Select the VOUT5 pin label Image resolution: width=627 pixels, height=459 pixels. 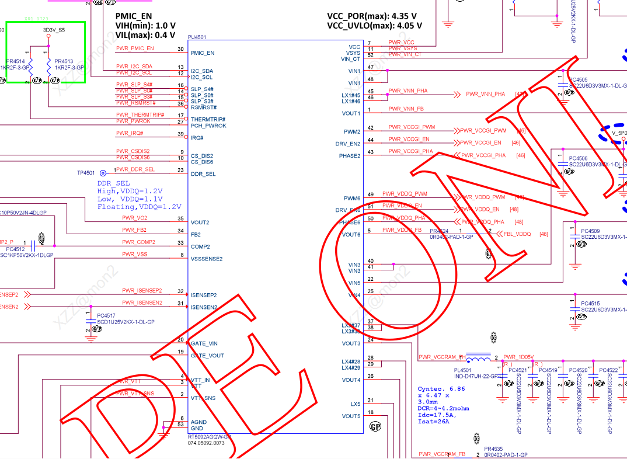point(351,416)
